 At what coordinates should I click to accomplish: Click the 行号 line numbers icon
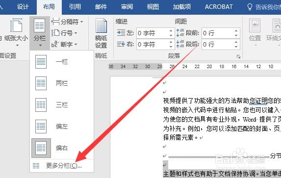[x=55, y=33]
